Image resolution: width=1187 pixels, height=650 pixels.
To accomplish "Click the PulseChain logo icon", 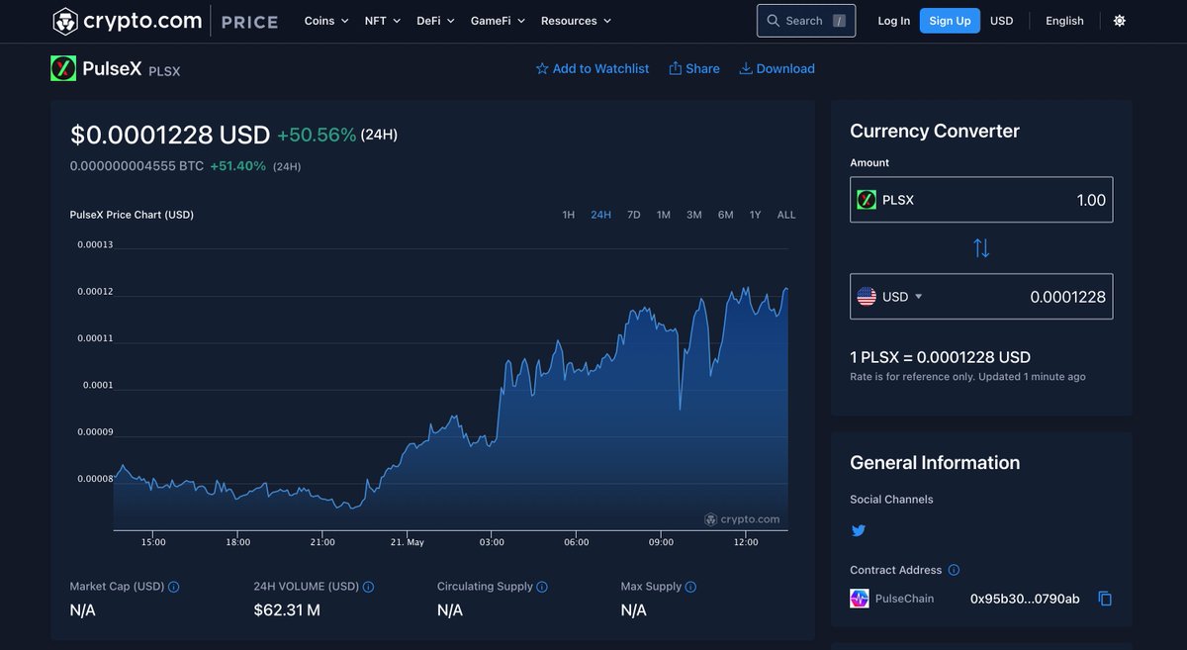I will tap(860, 599).
